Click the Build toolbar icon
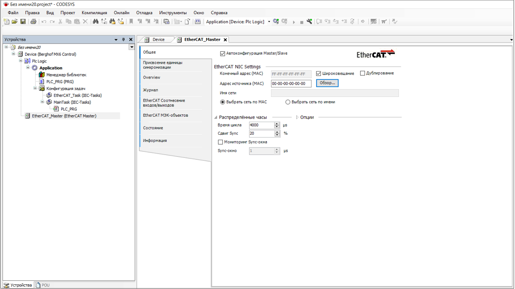The width and height of the screenshot is (515, 289). point(198,22)
